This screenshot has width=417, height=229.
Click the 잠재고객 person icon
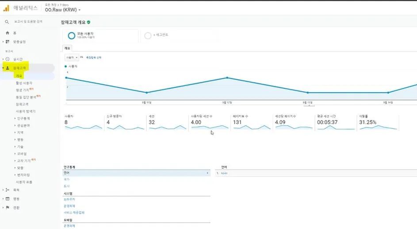coord(8,68)
